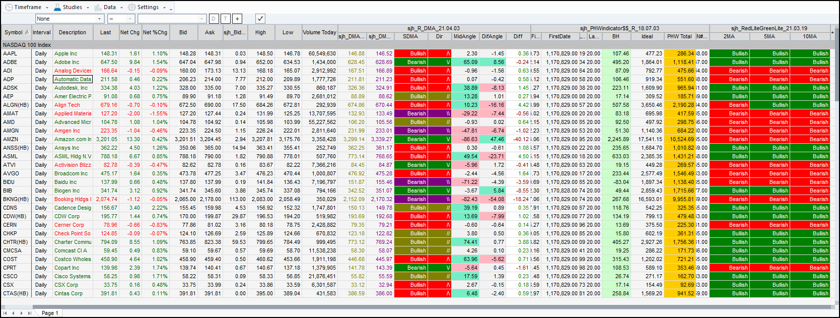Click the MidAngle column header
The height and width of the screenshot is (318, 840).
(x=465, y=36)
